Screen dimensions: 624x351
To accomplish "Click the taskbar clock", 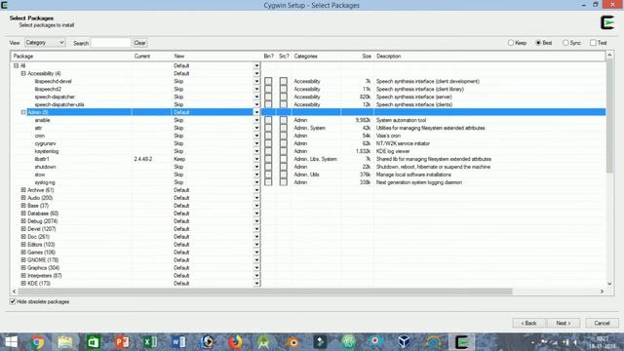I will 603,342.
